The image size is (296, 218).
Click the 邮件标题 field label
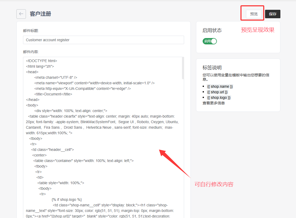(x=31, y=31)
